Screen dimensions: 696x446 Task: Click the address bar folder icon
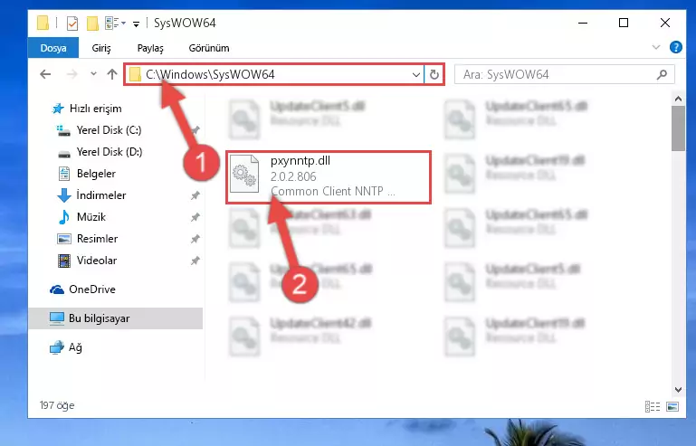click(135, 74)
